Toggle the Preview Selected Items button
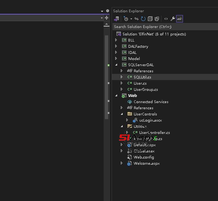 click(180, 19)
